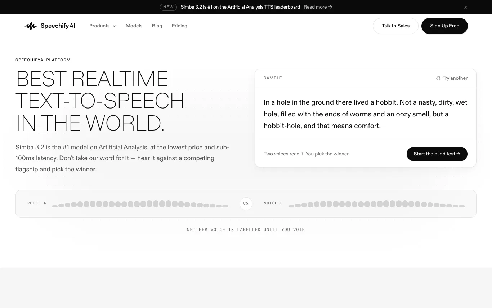Click the hobbit sample passage text
This screenshot has height=308, width=492.
tap(366, 114)
